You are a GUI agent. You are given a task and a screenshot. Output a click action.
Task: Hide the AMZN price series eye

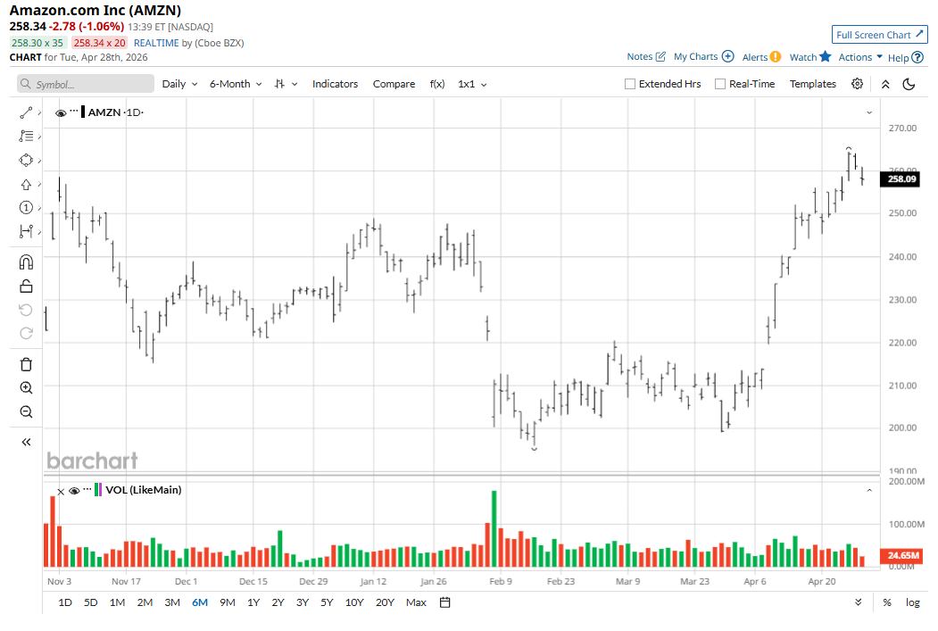[x=61, y=113]
